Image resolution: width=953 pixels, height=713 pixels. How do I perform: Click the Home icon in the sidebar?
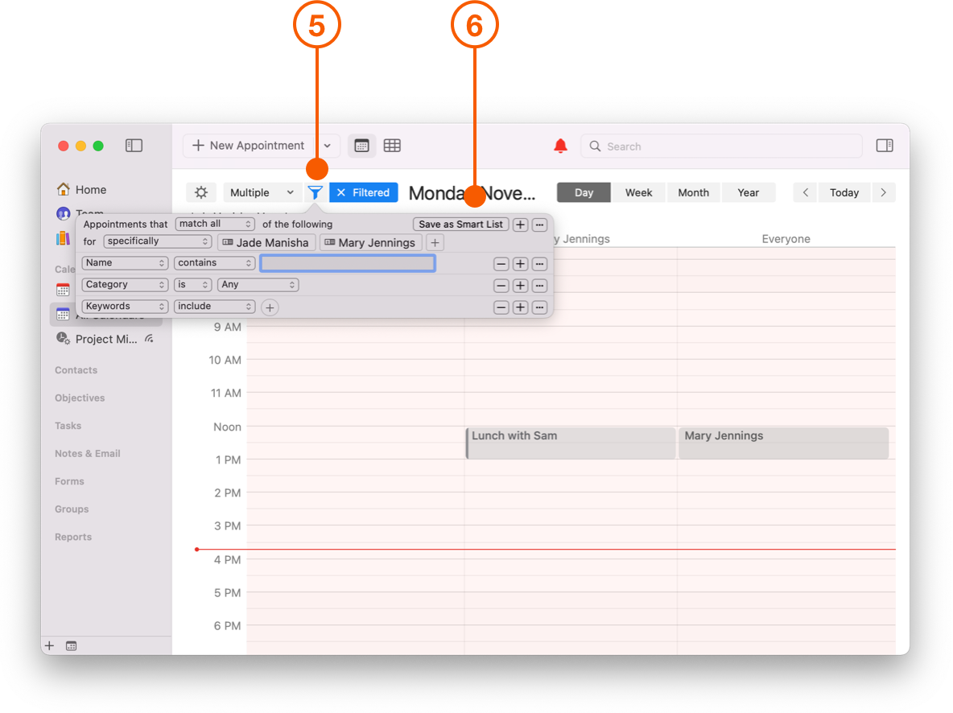[x=63, y=189]
